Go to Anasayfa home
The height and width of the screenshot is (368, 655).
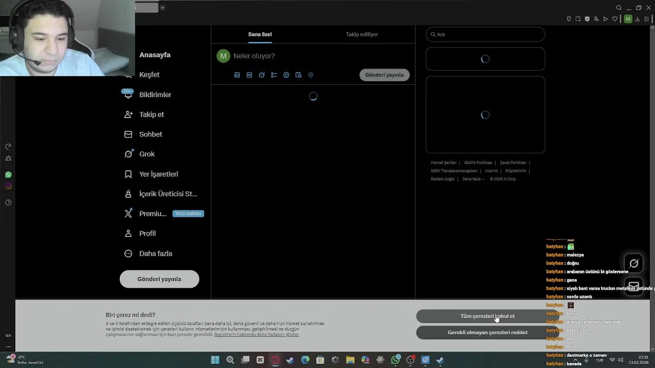pyautogui.click(x=155, y=55)
